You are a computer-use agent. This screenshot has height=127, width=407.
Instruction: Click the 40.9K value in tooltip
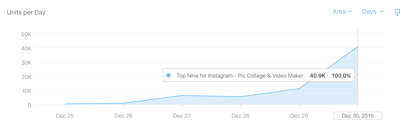click(317, 76)
